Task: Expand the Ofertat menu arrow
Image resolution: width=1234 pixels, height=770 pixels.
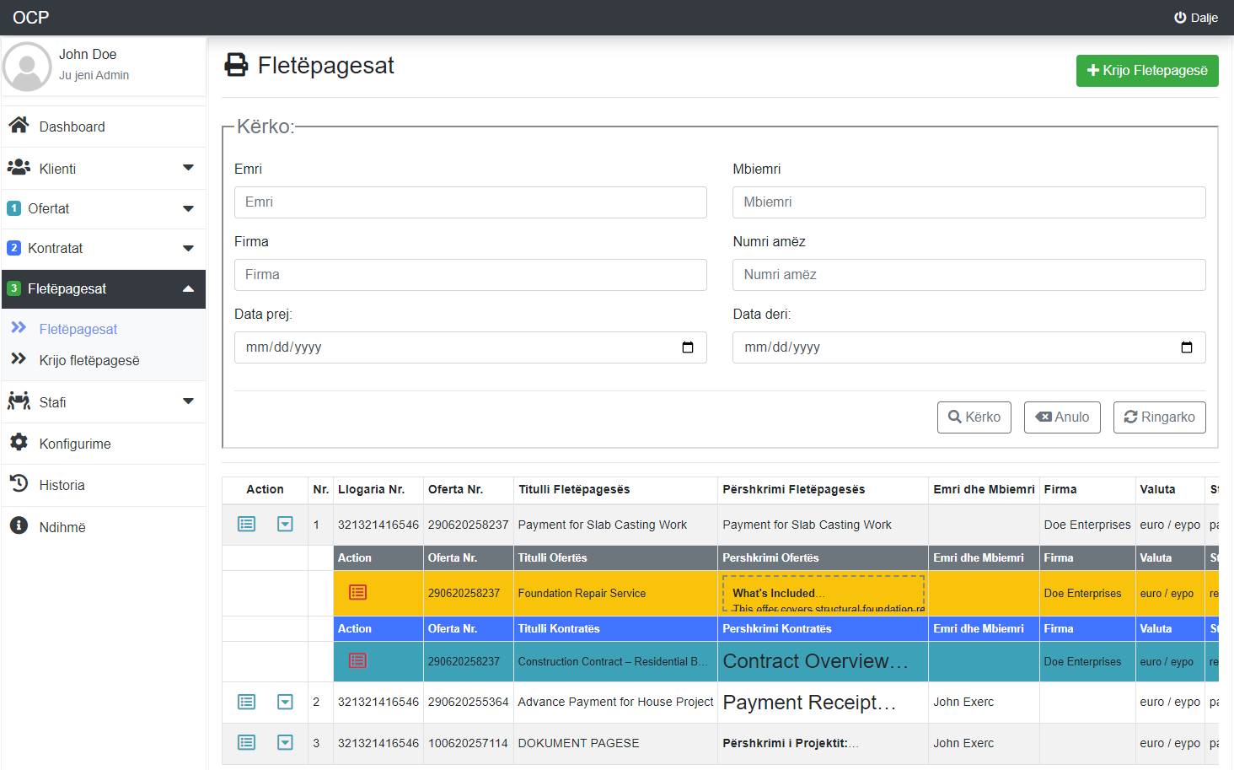Action: coord(188,208)
